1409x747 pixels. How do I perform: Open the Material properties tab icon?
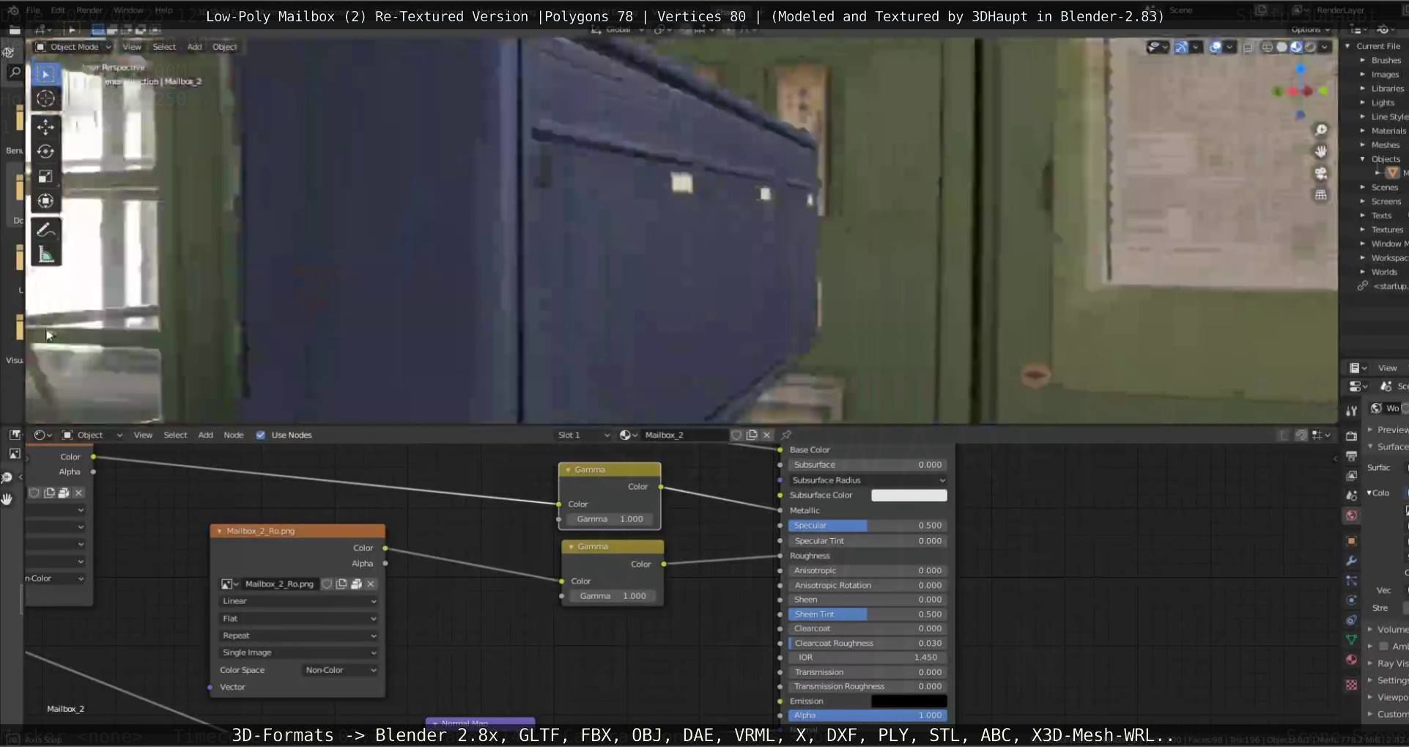coord(1352,660)
